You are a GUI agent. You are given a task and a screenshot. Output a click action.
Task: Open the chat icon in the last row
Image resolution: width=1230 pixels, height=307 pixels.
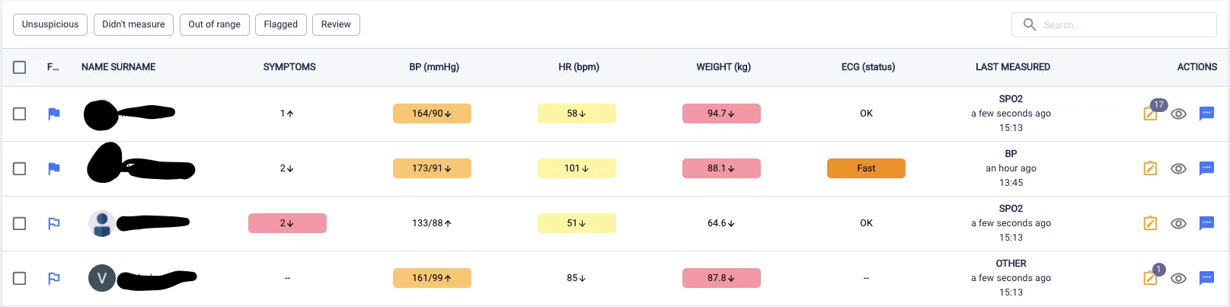click(x=1206, y=278)
